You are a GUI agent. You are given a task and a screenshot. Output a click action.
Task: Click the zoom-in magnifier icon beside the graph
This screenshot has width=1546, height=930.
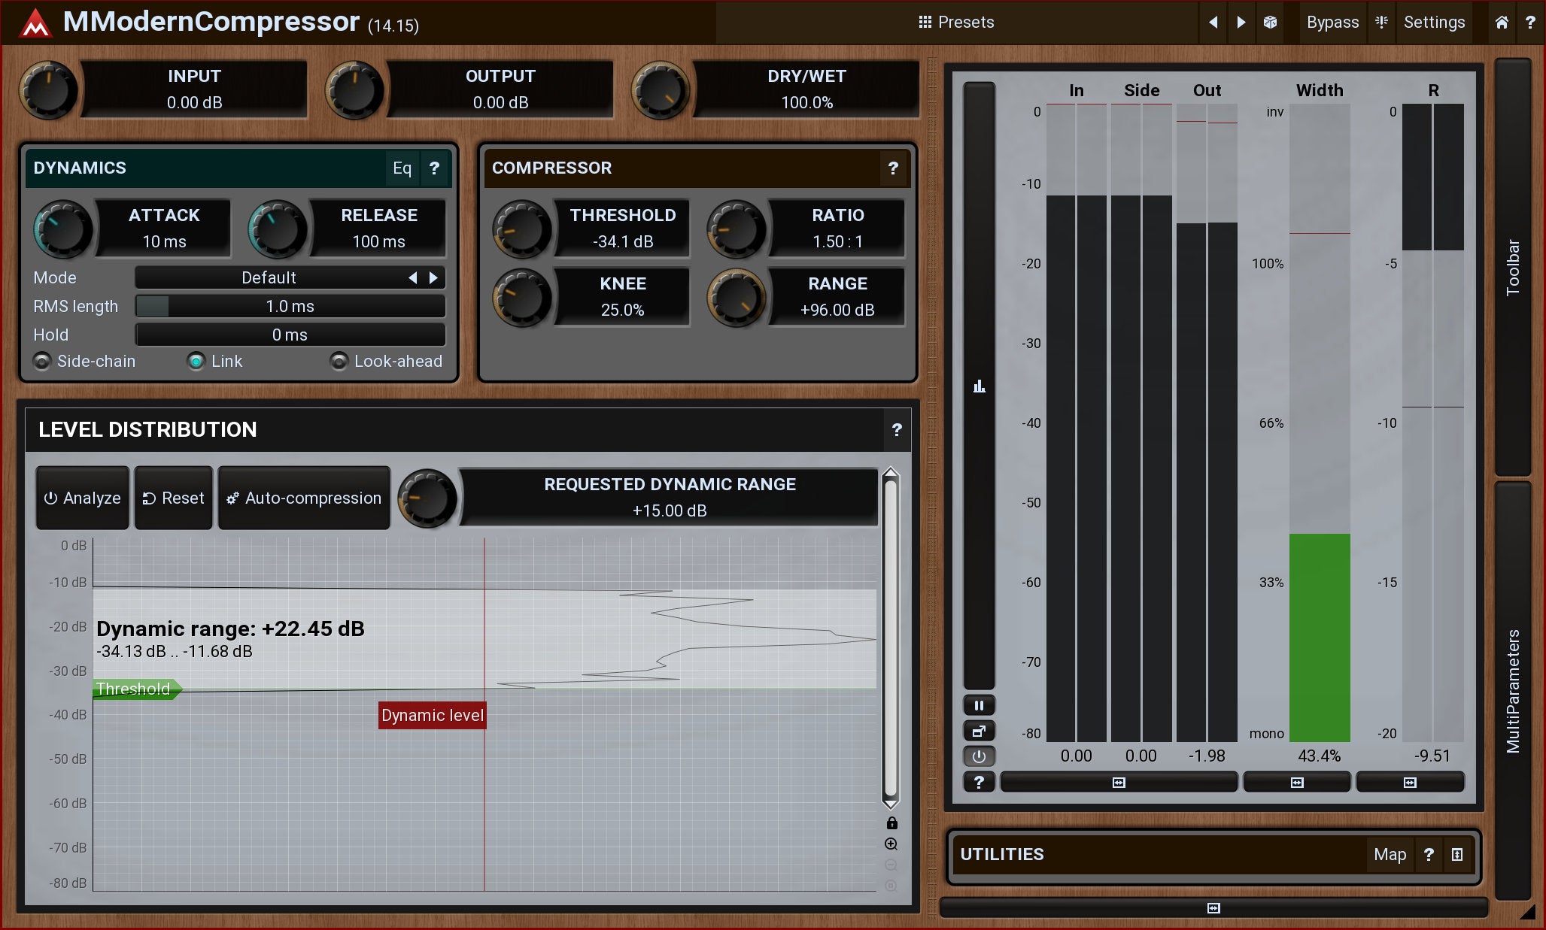891,844
